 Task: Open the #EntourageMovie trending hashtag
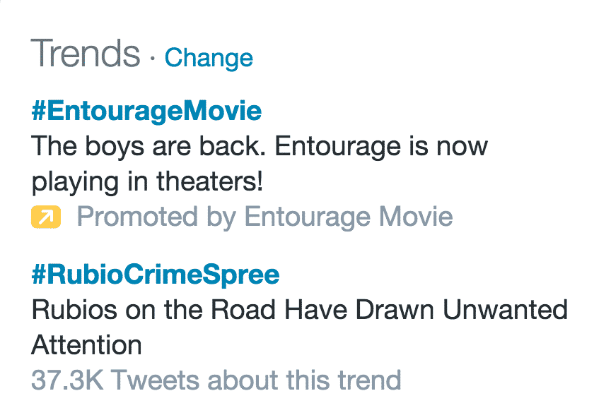(146, 111)
